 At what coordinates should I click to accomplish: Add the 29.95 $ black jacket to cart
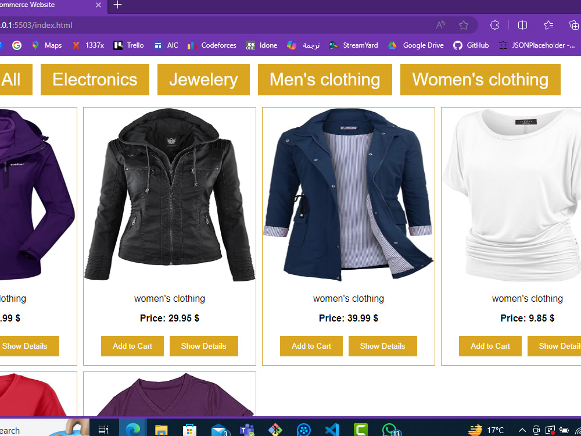coord(132,346)
